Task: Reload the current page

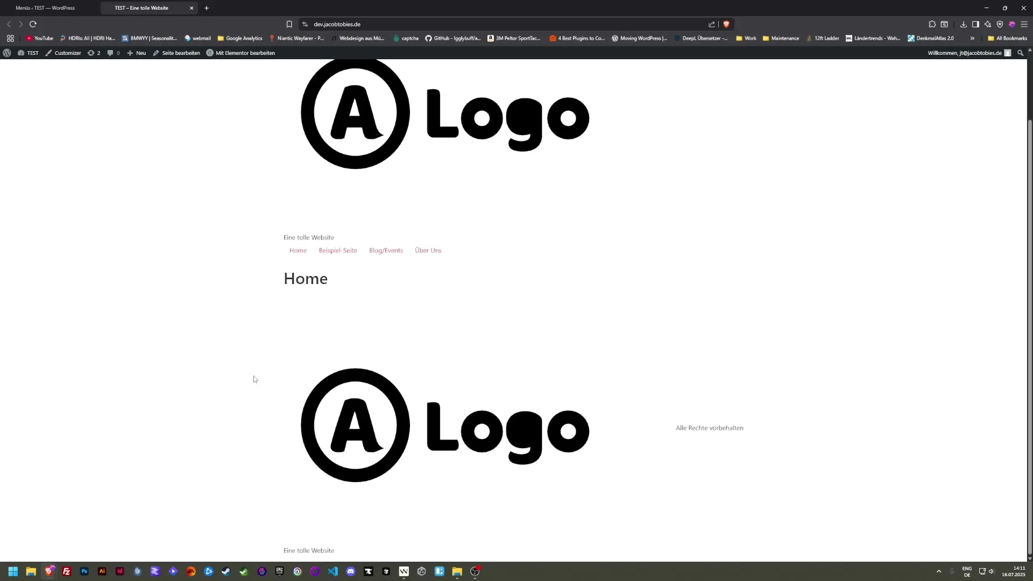Action: pos(33,24)
